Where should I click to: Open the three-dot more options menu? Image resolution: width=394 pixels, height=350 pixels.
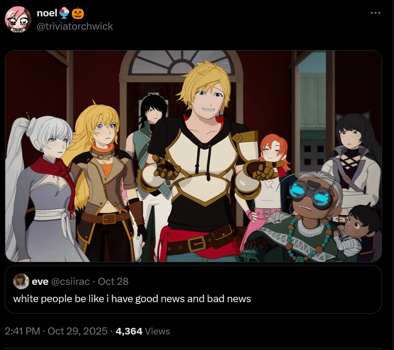pyautogui.click(x=375, y=13)
